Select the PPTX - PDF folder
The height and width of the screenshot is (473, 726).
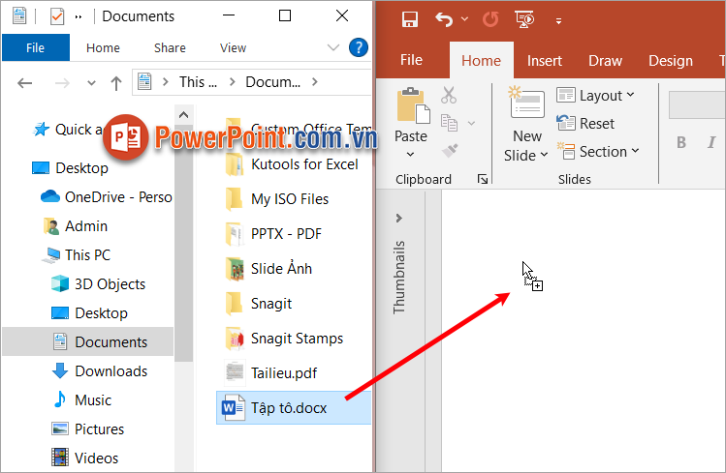coord(273,234)
